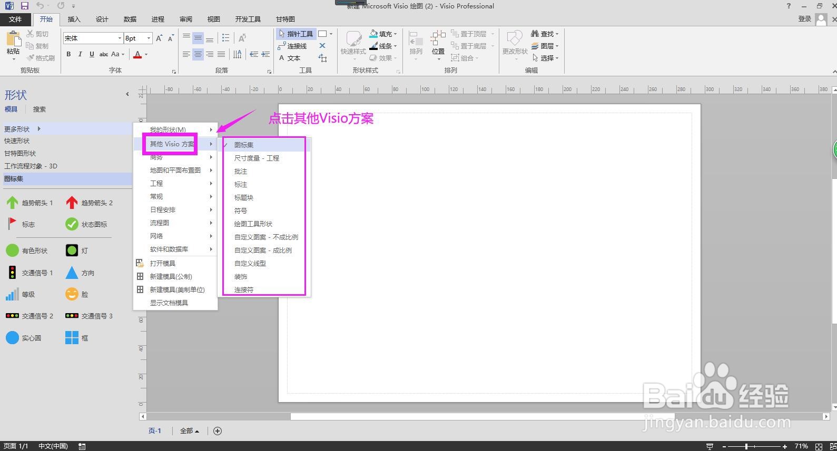Click the zoom slider handle
837x451 pixels.
tap(746, 446)
